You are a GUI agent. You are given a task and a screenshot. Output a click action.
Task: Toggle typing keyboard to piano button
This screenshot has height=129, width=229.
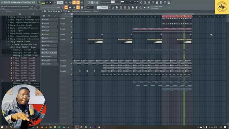66,7
